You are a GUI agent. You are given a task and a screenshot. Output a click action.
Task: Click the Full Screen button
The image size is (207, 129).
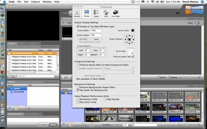tap(83, 39)
